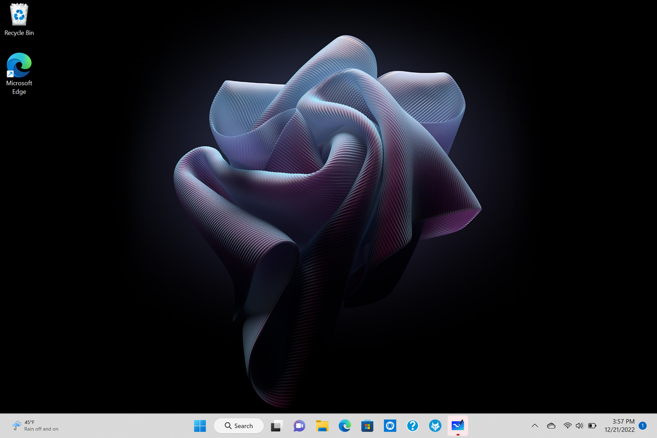Viewport: 657px width, 438px height.
Task: Launch File Explorer from the taskbar
Action: [321, 425]
